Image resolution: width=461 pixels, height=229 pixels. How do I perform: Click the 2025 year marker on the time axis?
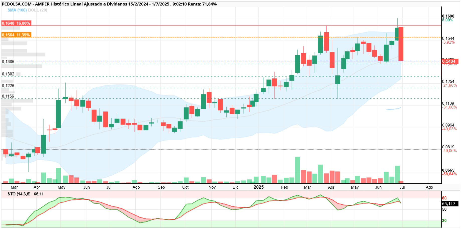(258, 187)
